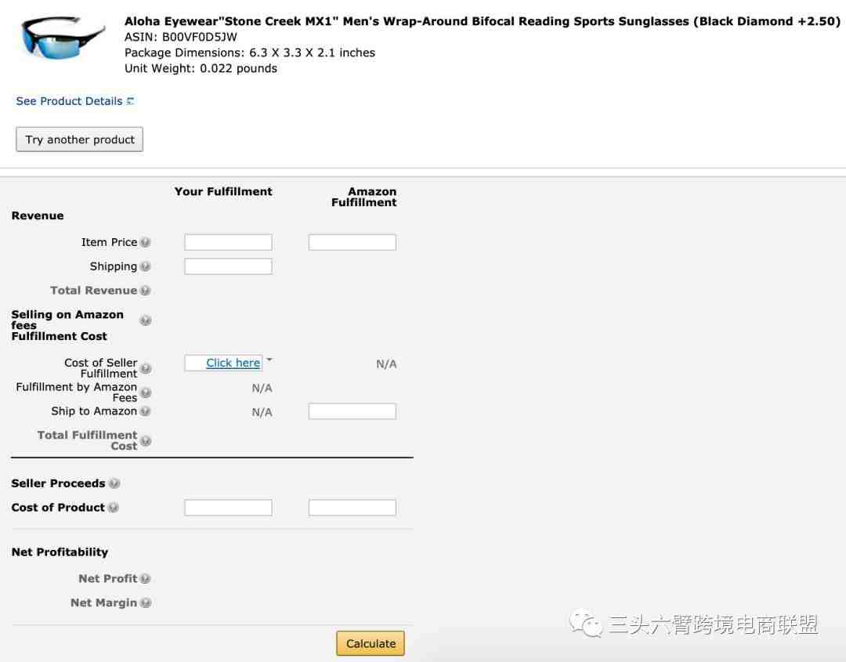Image resolution: width=846 pixels, height=662 pixels.
Task: Click the Try another product button
Action: point(79,139)
